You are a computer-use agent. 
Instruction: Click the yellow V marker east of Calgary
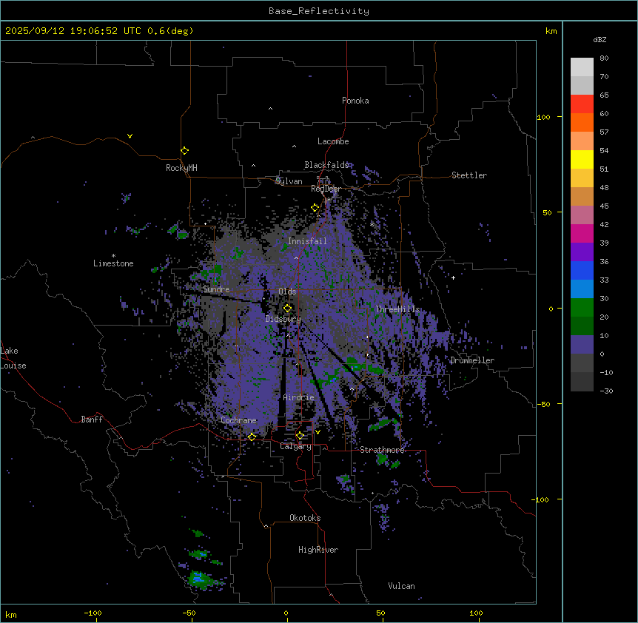[318, 432]
